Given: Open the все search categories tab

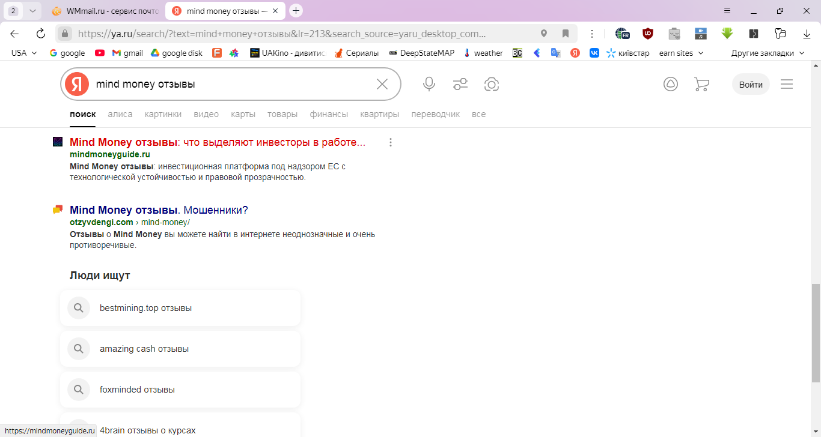Looking at the screenshot, I should click(478, 114).
